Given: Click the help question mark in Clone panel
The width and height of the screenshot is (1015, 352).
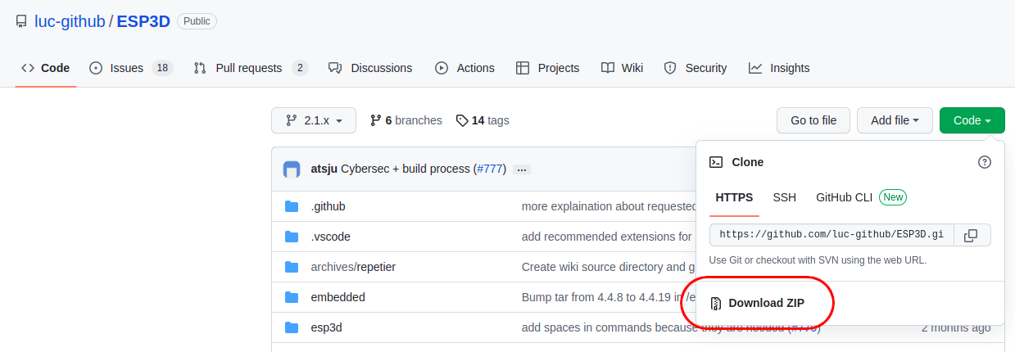Looking at the screenshot, I should [985, 162].
